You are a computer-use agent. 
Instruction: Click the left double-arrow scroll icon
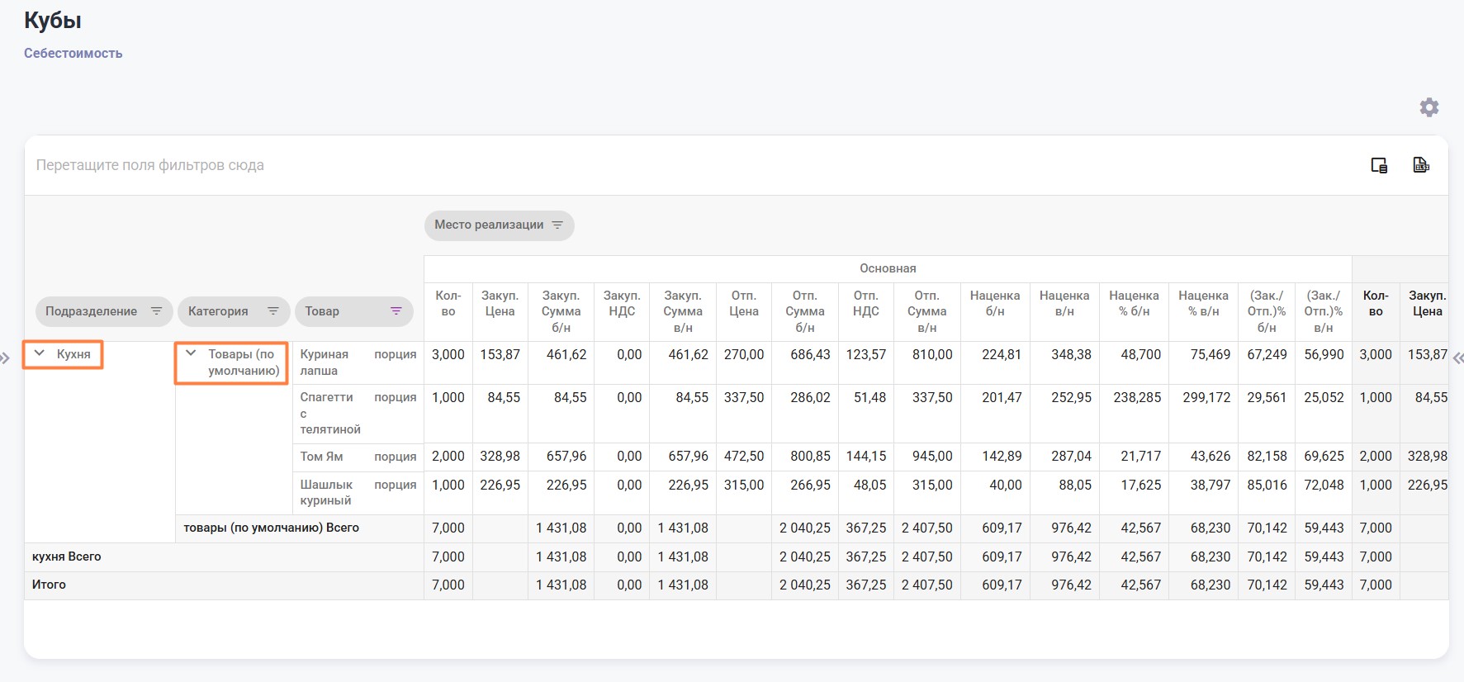[x=6, y=358]
